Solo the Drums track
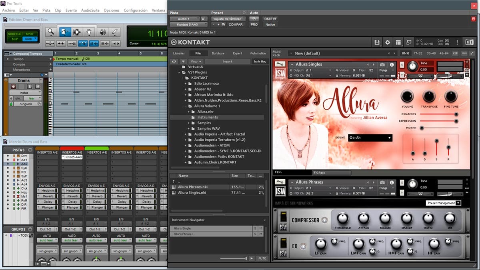Viewport: 480px width, 270px height. click(30, 86)
